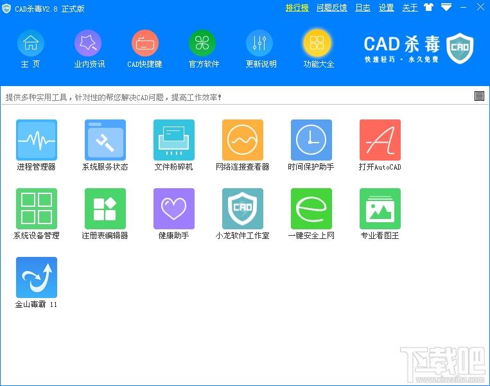Click the 关于 about link
This screenshot has width=490, height=386.
pos(410,8)
